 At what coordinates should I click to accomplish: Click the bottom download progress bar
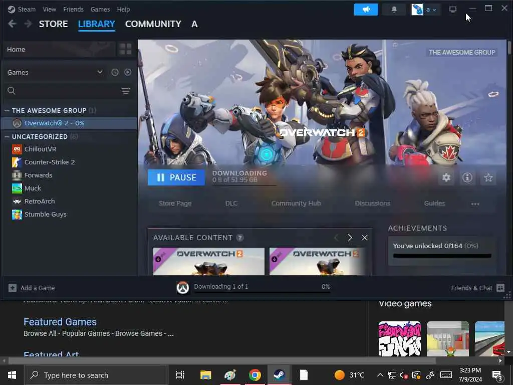[x=262, y=292]
